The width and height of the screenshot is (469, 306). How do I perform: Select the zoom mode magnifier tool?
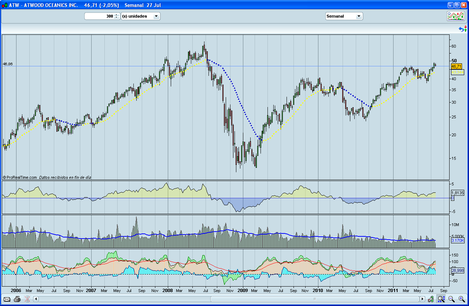pyautogui.click(x=441, y=299)
